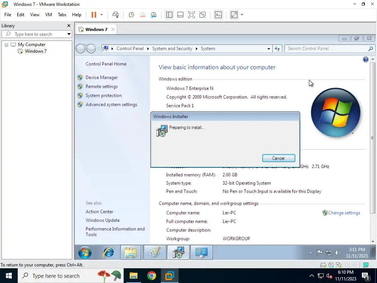Open the VM menu
Image resolution: width=377 pixels, height=283 pixels.
(x=49, y=15)
